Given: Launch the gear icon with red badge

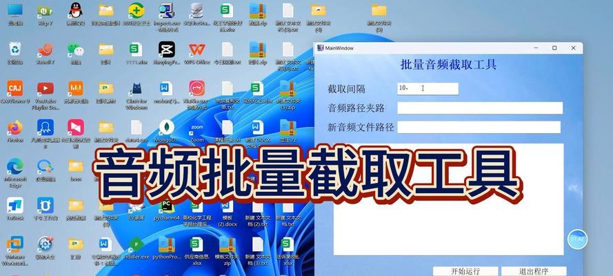Looking at the screenshot, I should 46,244.
